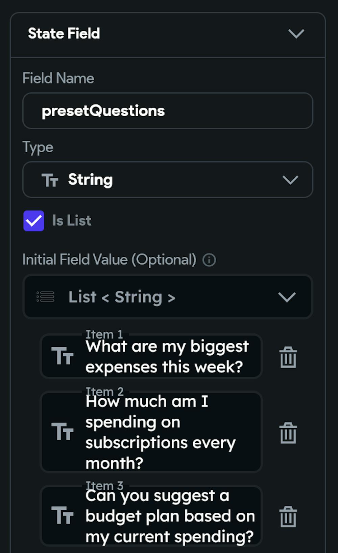Click the list icon in List String field
Screen dimensions: 338x553
(45, 297)
